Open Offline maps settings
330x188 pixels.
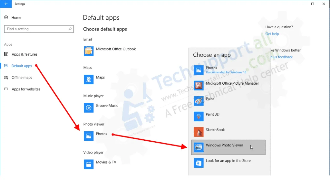point(22,77)
